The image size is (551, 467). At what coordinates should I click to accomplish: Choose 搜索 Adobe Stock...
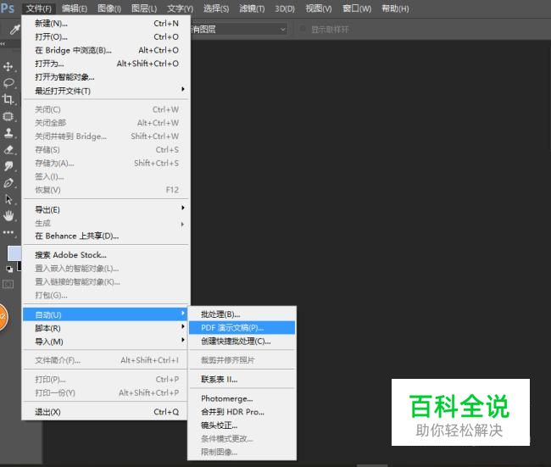coord(105,255)
